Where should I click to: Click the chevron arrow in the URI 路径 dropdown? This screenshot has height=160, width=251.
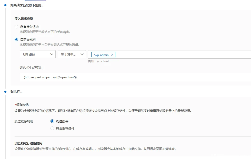pos(52,54)
